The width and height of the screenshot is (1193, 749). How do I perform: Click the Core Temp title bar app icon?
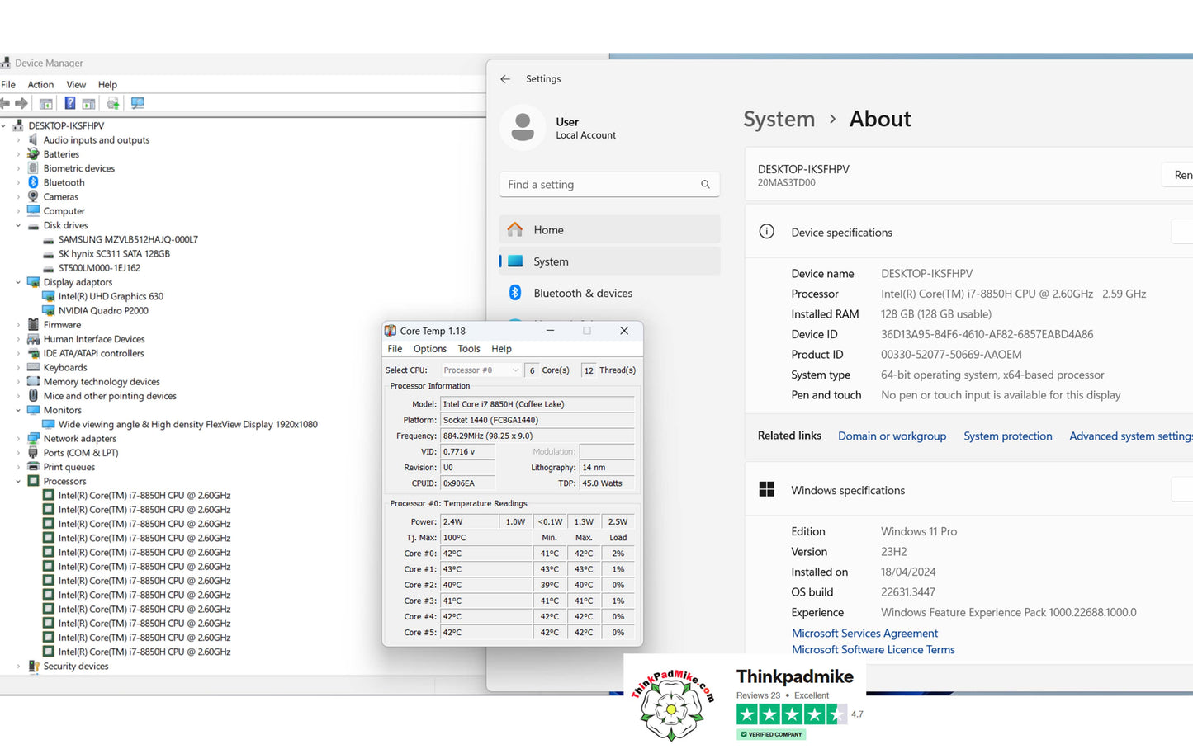[x=391, y=331]
